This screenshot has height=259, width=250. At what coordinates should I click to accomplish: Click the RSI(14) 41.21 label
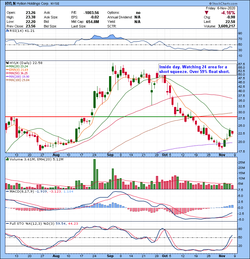tap(22, 31)
